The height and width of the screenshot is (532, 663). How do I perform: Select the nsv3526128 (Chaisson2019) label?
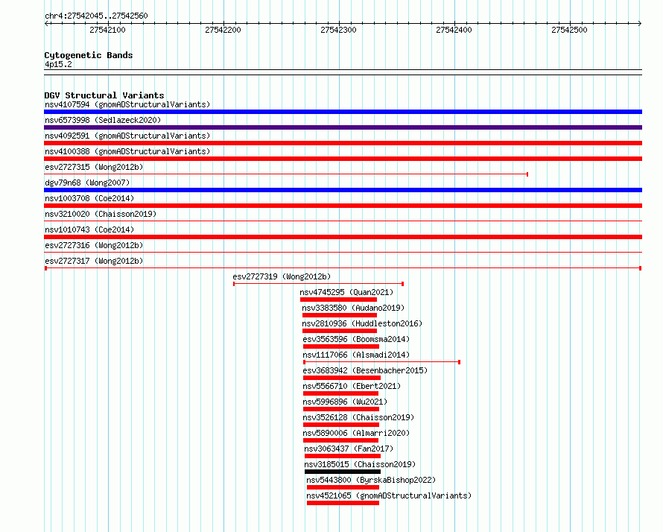point(358,417)
